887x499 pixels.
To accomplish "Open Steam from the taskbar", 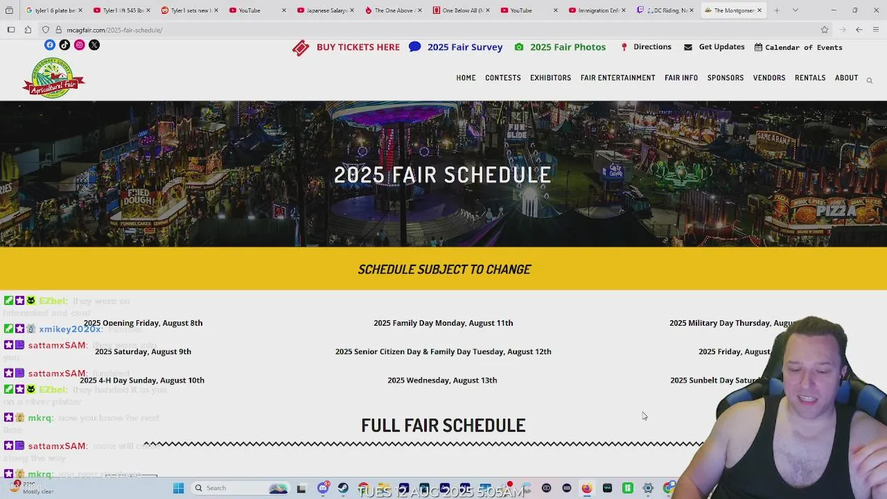I will 343,488.
